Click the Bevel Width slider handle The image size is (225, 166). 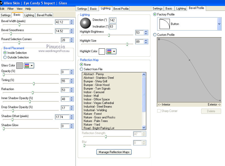(x=19, y=25)
